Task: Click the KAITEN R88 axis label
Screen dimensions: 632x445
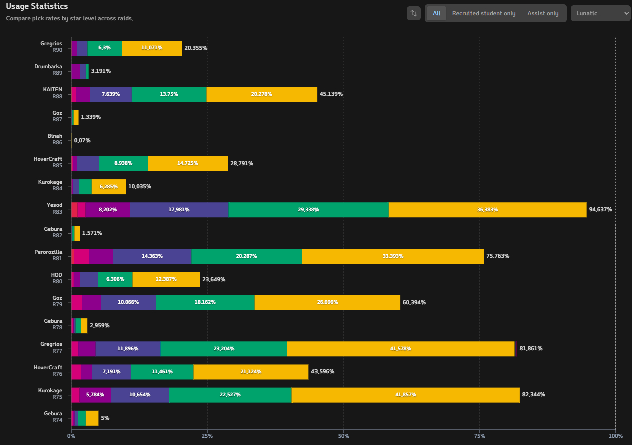Action: pos(53,93)
